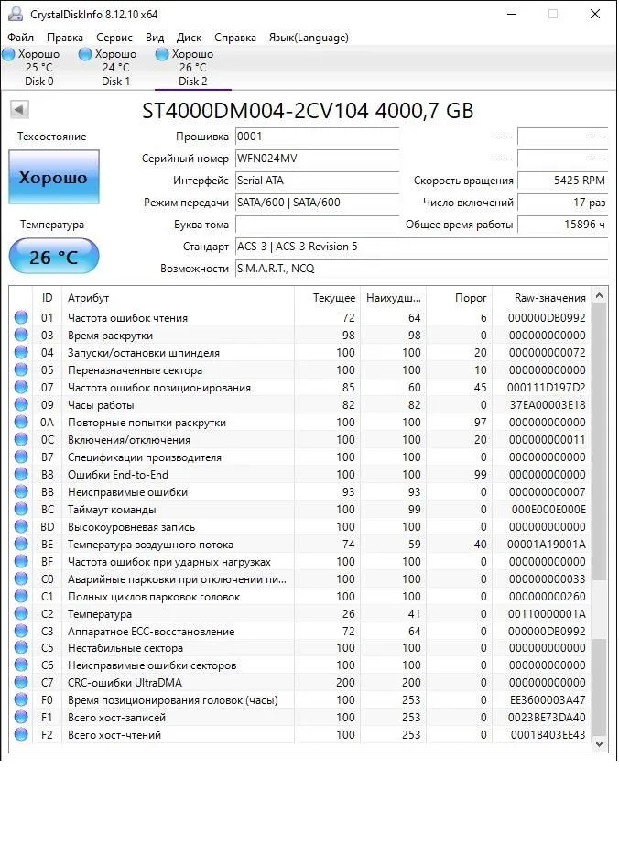
Task: Click the serial number field WFN024MV
Action: point(317,159)
